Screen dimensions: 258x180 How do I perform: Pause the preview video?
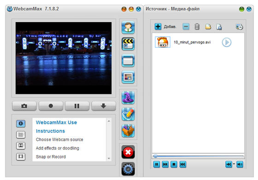coord(77,106)
